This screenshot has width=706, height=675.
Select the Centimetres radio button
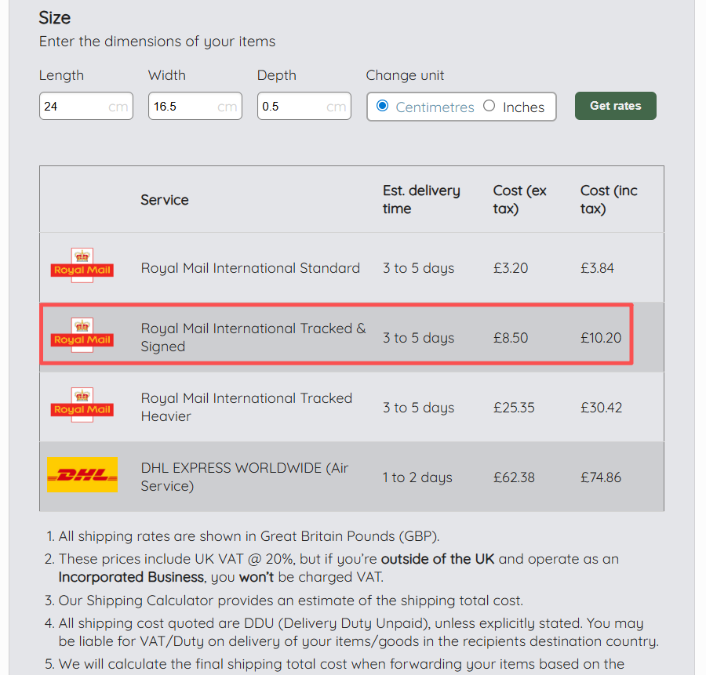383,106
